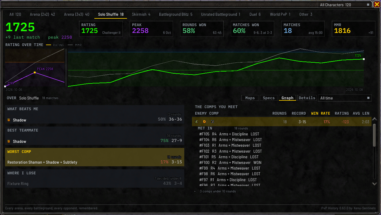Select the WORST COMP card
The height and width of the screenshot is (215, 381).
point(95,157)
